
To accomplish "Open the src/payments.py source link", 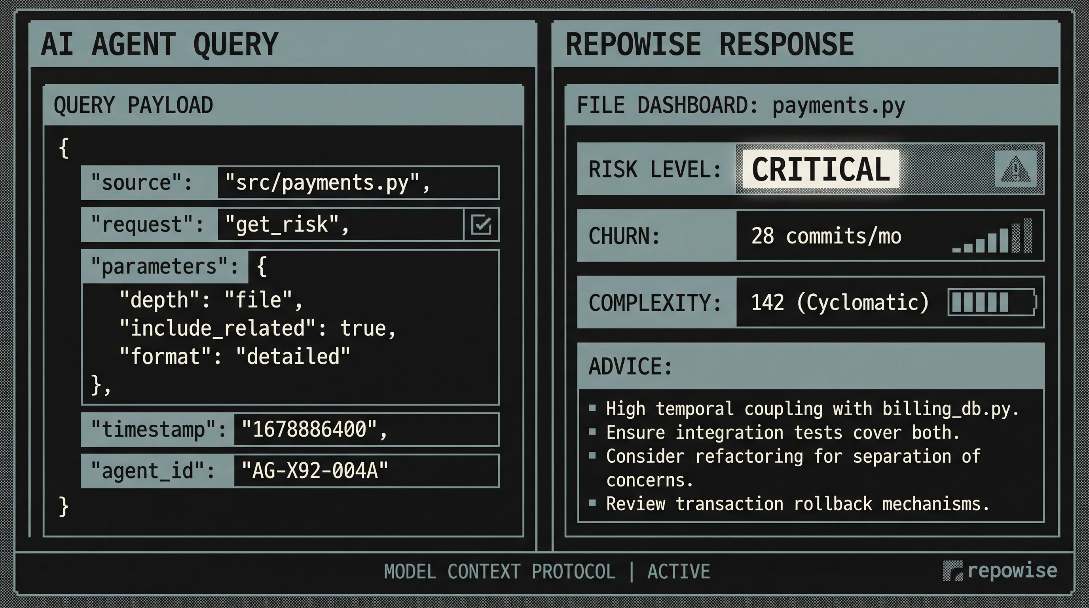I will pyautogui.click(x=328, y=182).
